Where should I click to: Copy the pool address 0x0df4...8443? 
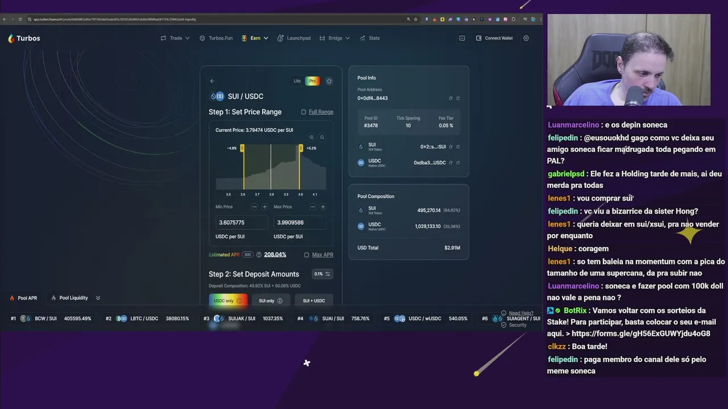tap(450, 98)
